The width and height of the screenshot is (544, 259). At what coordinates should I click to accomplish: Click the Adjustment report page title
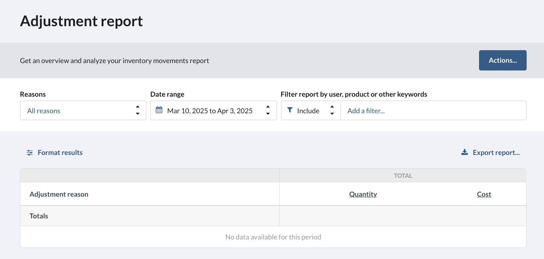pos(81,21)
